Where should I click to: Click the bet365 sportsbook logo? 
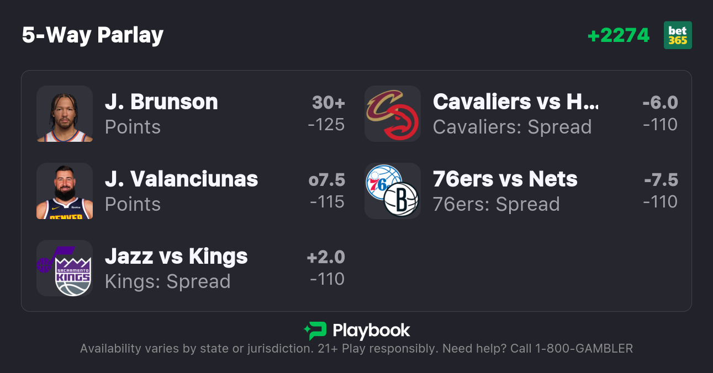pyautogui.click(x=678, y=35)
